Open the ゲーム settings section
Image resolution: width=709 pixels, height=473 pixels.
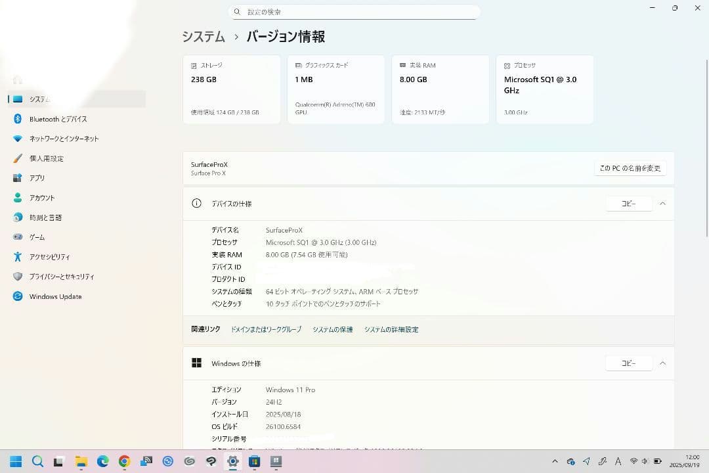click(x=37, y=237)
